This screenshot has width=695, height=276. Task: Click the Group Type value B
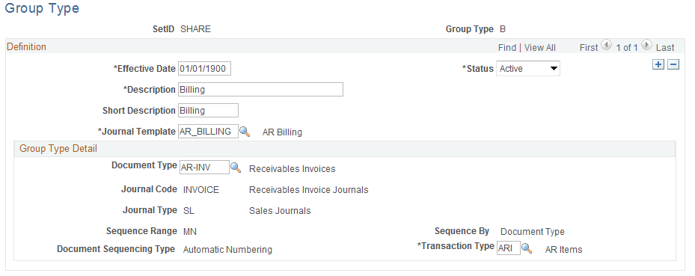pos(503,29)
